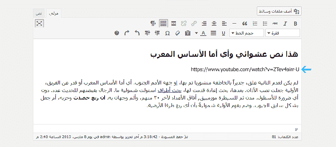This screenshot has width=336, height=147.
Task: Apply italic formatting
Action: tap(285, 23)
